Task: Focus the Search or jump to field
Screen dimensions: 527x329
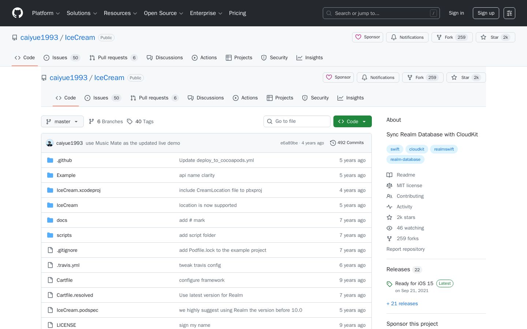Action: pyautogui.click(x=381, y=13)
